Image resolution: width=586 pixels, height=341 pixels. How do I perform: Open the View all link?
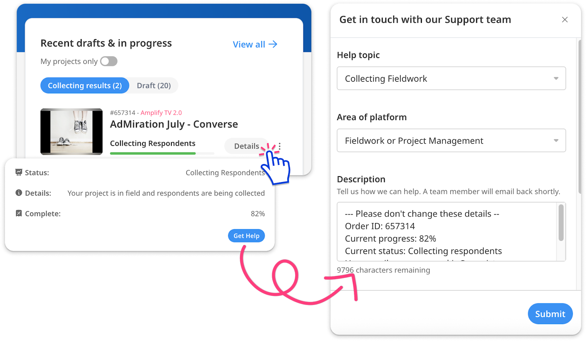point(255,44)
